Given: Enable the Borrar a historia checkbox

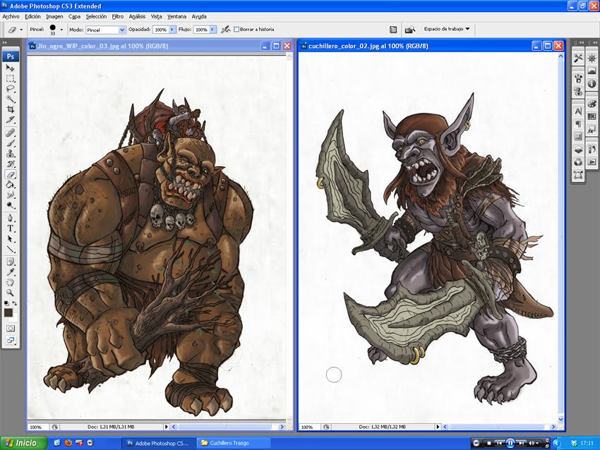Looking at the screenshot, I should 236,30.
